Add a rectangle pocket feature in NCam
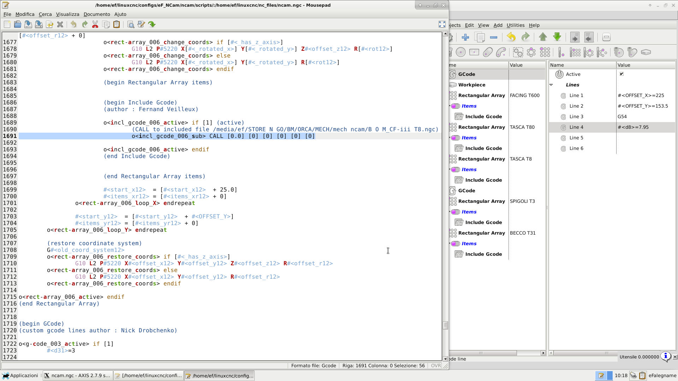Screen dimensions: 678x381 point(474,52)
